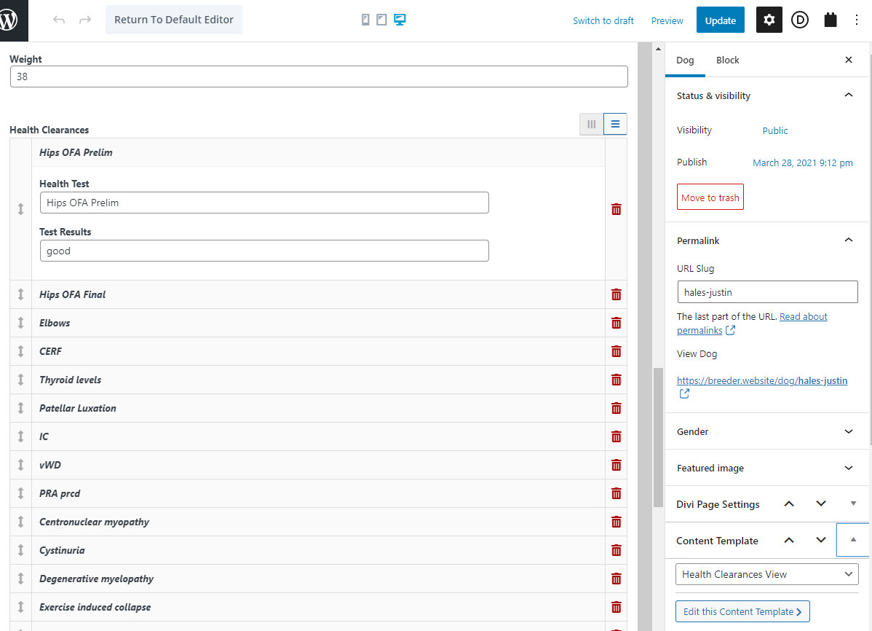Switch to desktop preview icon
Viewport: 872px width, 631px height.
point(400,20)
